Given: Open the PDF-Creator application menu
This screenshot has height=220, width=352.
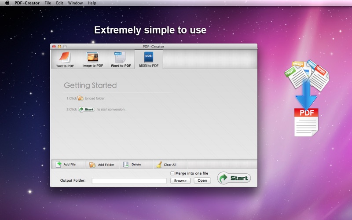Looking at the screenshot, I should (x=27, y=3).
